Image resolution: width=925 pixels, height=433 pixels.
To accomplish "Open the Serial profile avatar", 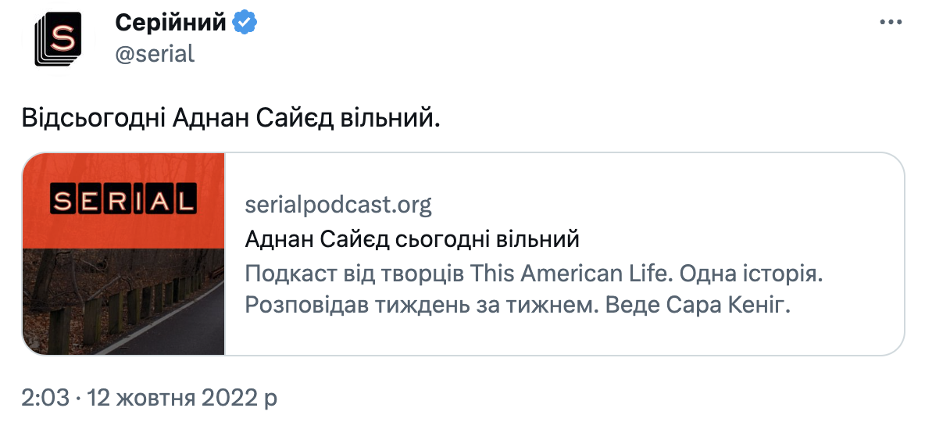I will pyautogui.click(x=58, y=39).
